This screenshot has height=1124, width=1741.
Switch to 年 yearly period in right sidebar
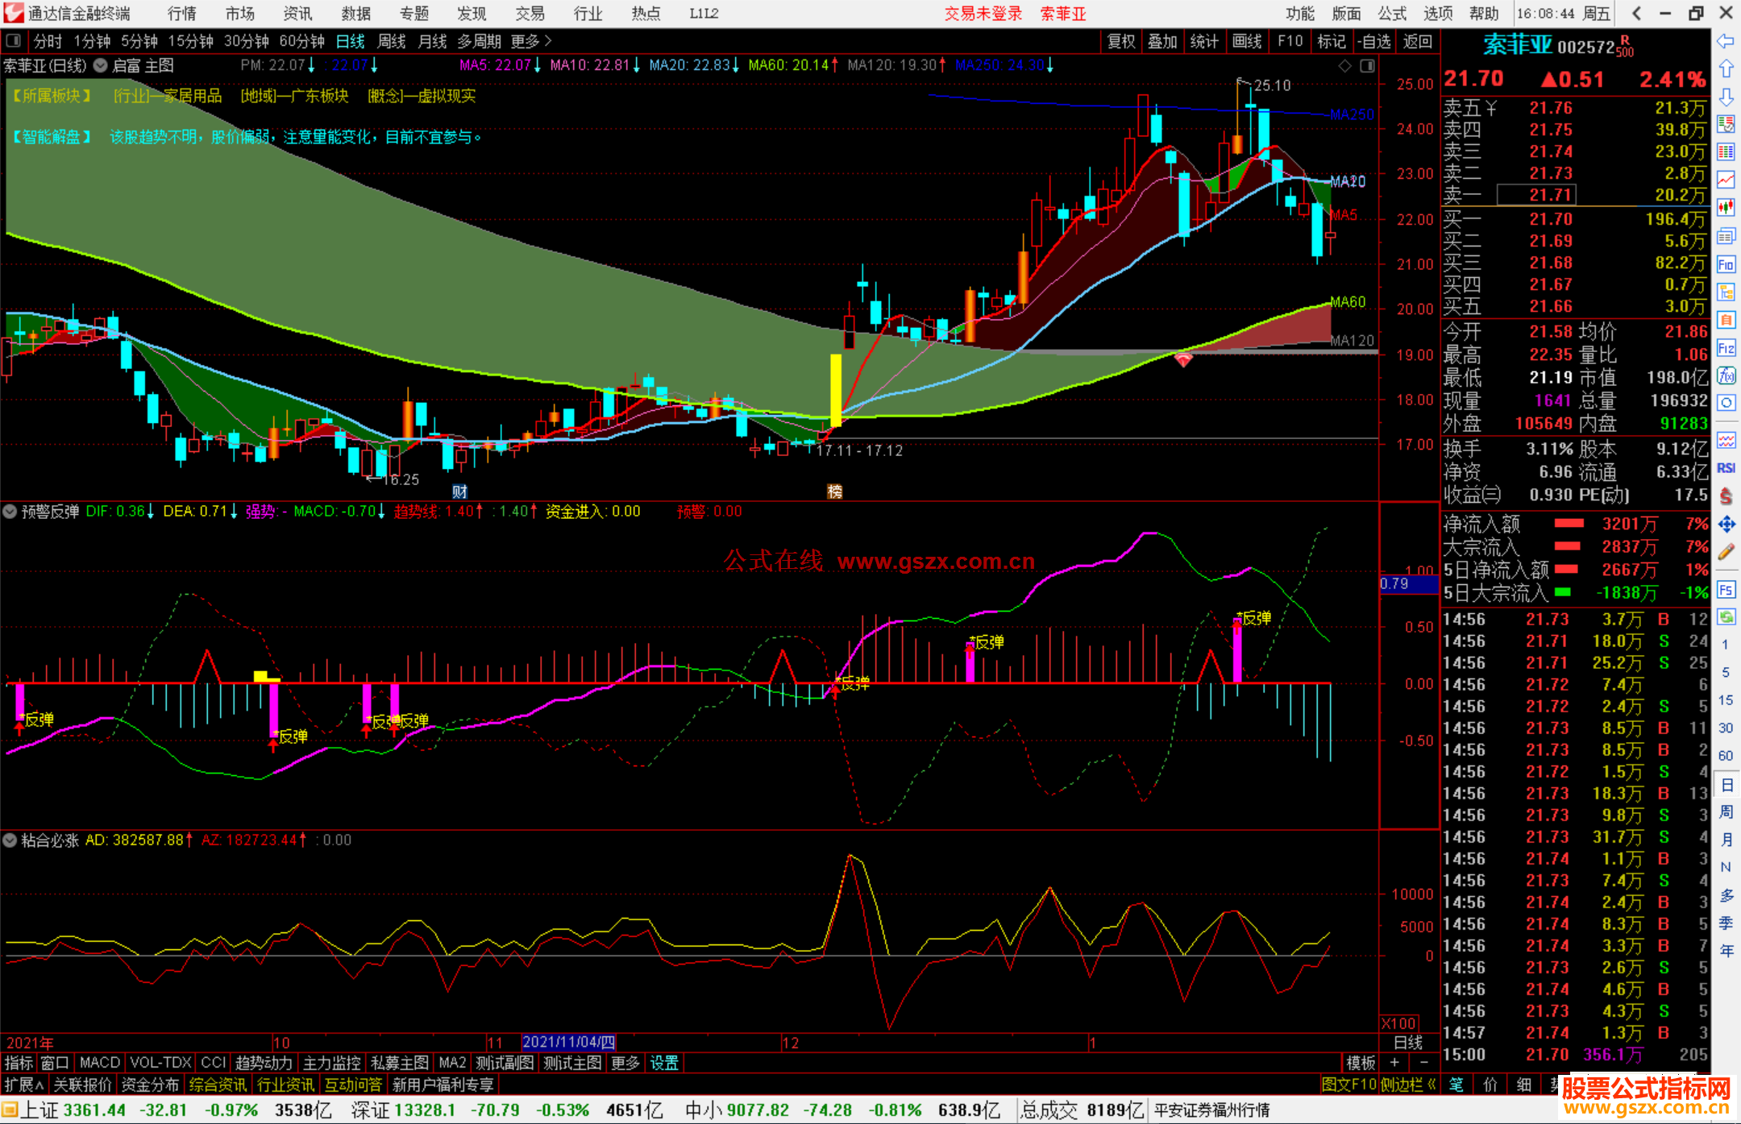pyautogui.click(x=1726, y=951)
